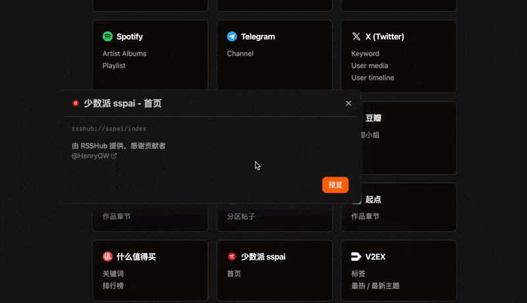
Task: Close the 少数派 sspai dialog
Action: pyautogui.click(x=348, y=103)
